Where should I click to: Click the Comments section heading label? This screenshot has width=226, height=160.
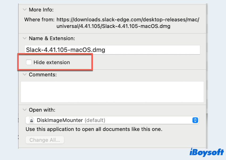click(x=43, y=75)
